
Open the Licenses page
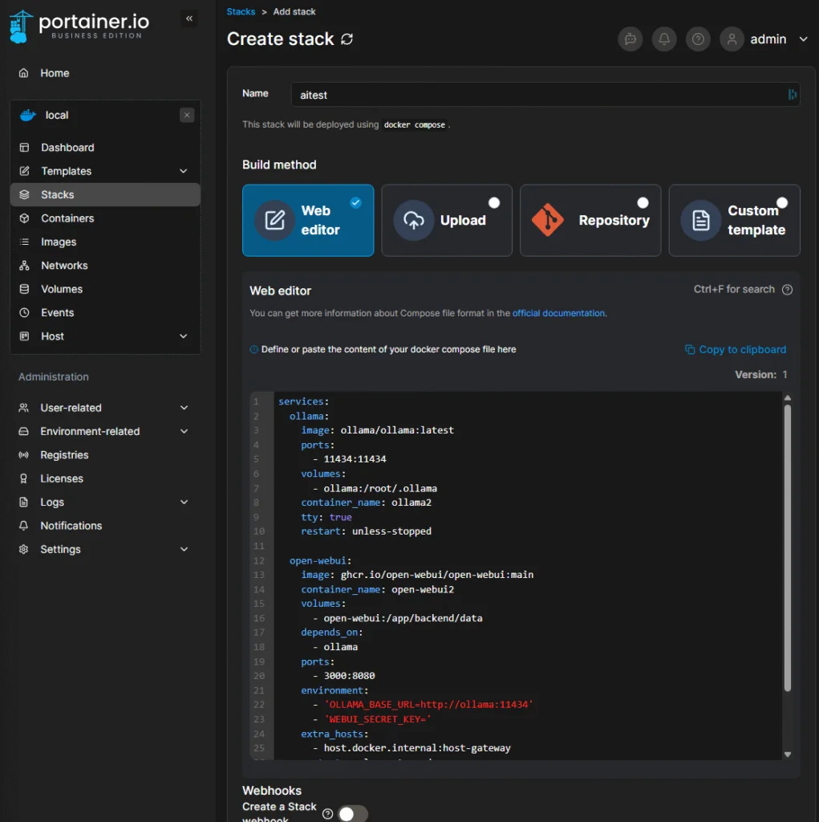62,478
